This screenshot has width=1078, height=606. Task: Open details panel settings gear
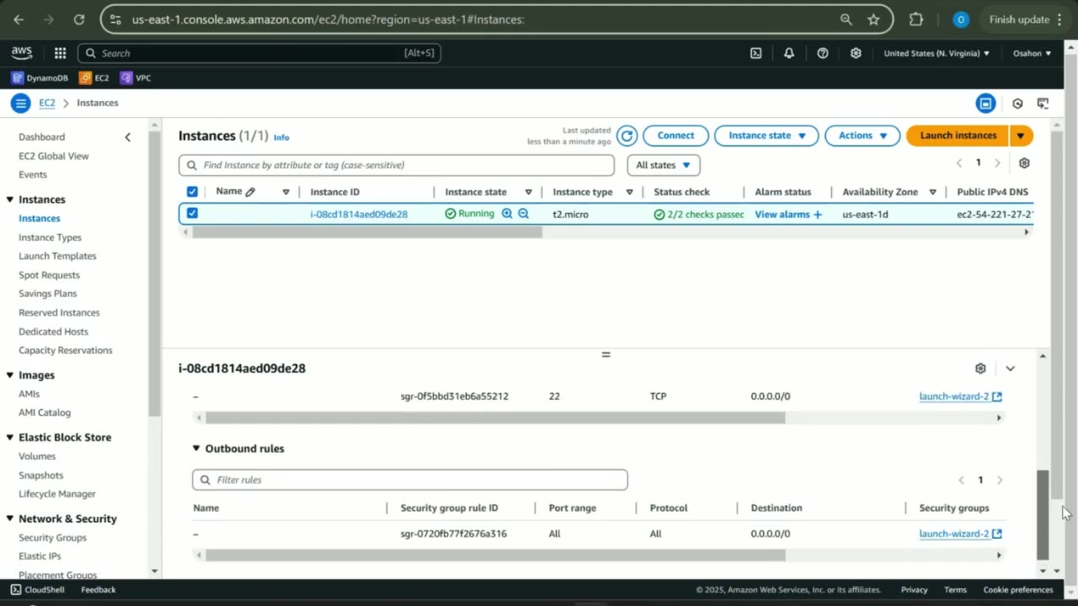pyautogui.click(x=980, y=369)
